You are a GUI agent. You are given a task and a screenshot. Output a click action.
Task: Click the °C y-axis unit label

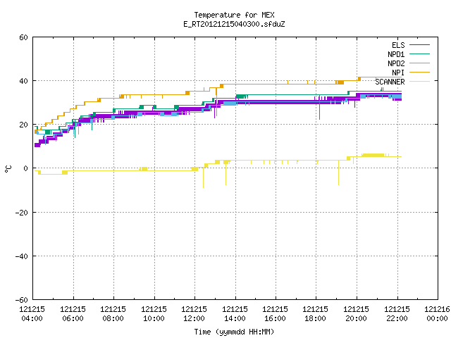point(8,168)
